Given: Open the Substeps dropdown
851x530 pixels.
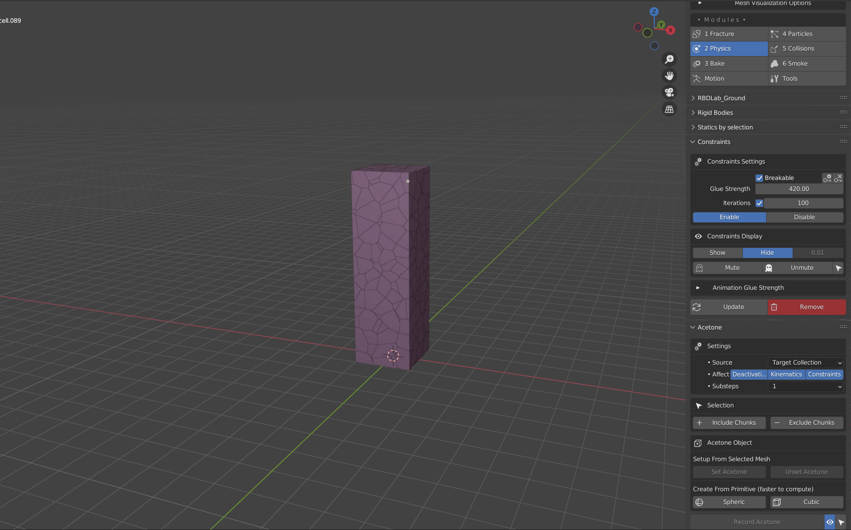Looking at the screenshot, I should coord(806,386).
